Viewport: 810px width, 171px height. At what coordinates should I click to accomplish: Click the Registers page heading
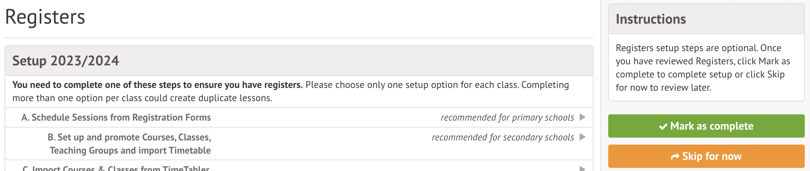45,17
